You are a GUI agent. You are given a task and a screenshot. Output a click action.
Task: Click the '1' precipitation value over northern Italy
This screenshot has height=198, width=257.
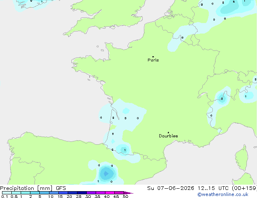coord(246,97)
